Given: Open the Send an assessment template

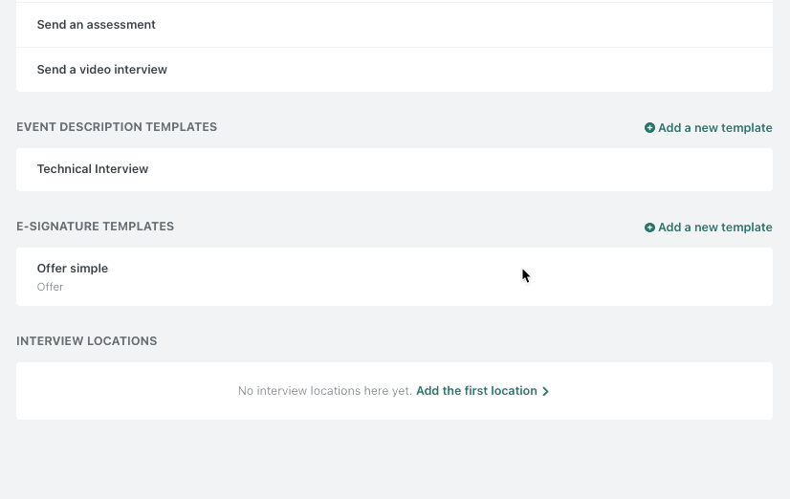Looking at the screenshot, I should coord(97,25).
